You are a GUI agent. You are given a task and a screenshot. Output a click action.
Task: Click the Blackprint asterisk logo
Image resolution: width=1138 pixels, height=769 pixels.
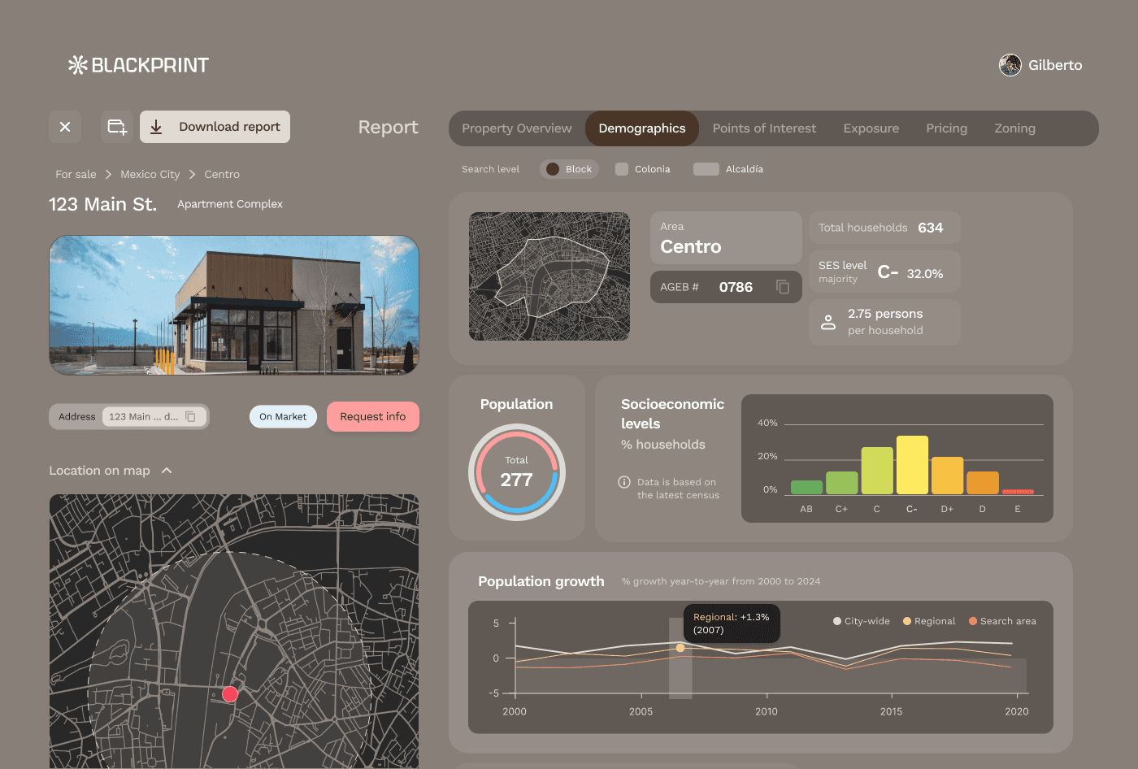click(79, 65)
